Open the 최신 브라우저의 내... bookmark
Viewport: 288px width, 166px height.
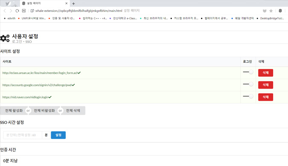click(x=154, y=18)
